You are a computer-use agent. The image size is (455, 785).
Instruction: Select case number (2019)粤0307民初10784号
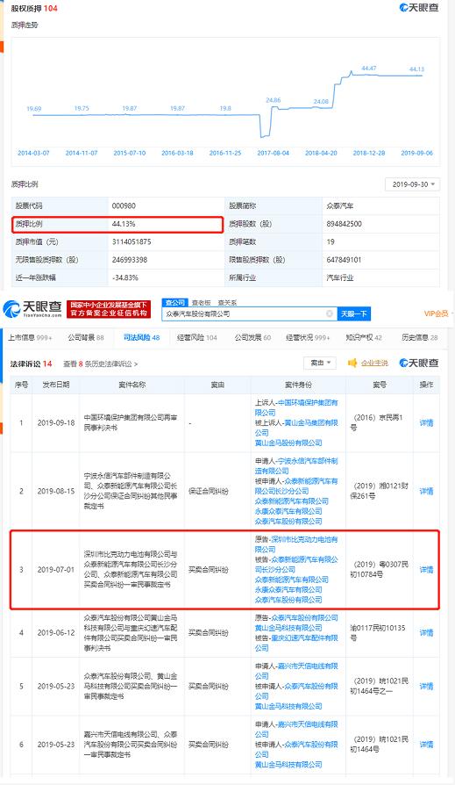pyautogui.click(x=380, y=569)
